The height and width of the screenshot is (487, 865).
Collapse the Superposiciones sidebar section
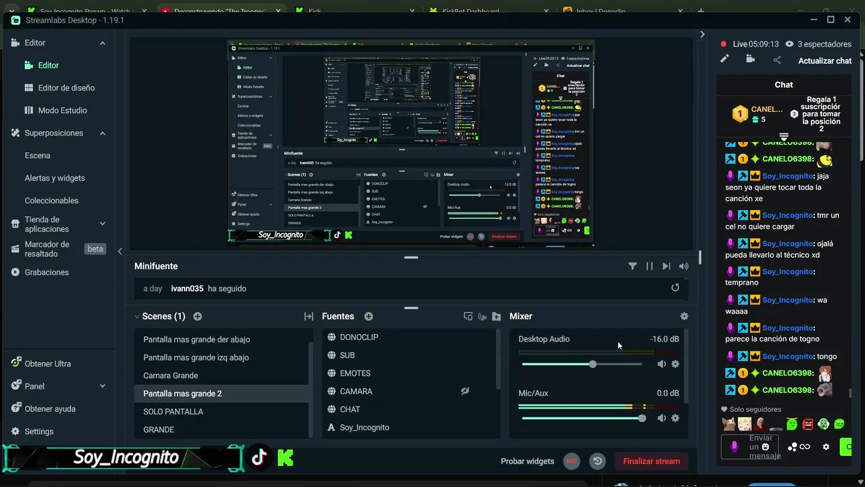(103, 133)
